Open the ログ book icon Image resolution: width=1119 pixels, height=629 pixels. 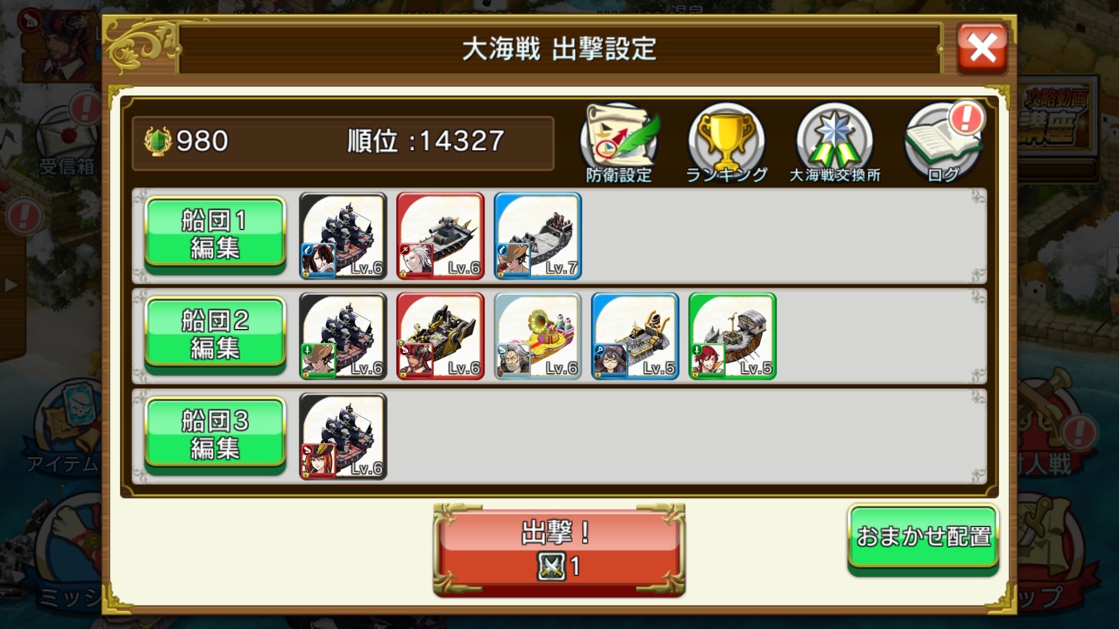tap(943, 143)
